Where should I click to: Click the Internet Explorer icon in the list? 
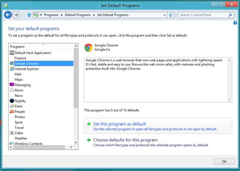[x=12, y=69]
